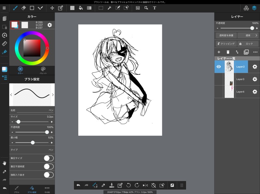Open Layer3 settings gear
Viewport: 260px width, 194px height.
[255, 79]
